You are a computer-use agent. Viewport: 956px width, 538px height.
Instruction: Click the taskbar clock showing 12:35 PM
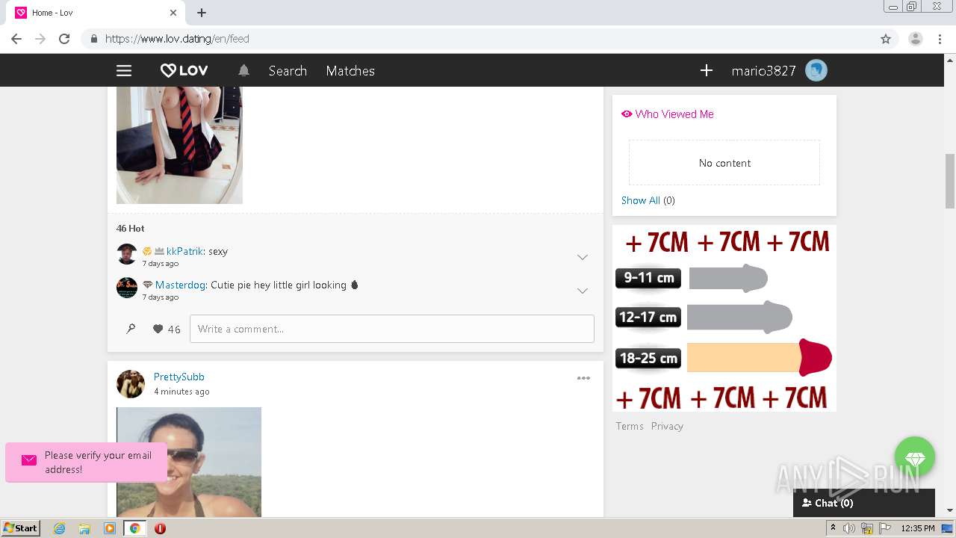click(918, 528)
